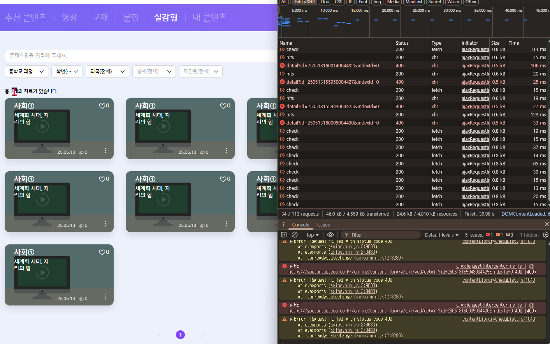Clear the console with the clear icon
Viewport: 550px width, 344px height.
pos(295,235)
